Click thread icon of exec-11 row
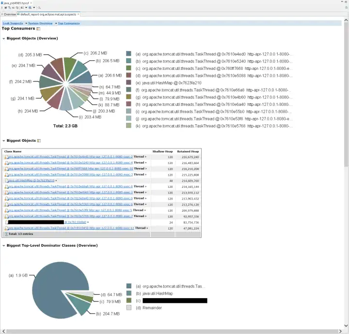 click(x=6, y=228)
